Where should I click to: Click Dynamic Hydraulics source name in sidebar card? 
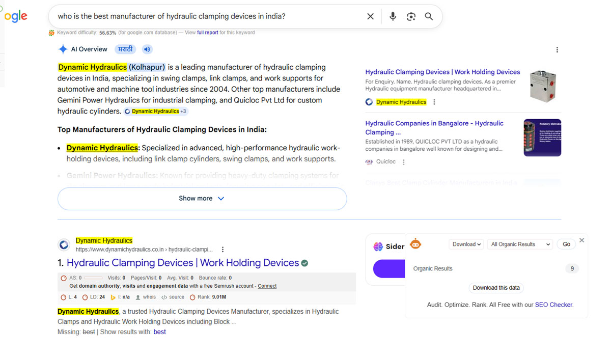tap(401, 102)
